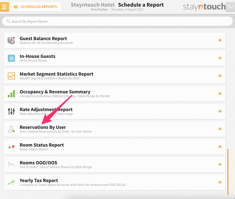Expand Room Status Report chevron

(220, 147)
